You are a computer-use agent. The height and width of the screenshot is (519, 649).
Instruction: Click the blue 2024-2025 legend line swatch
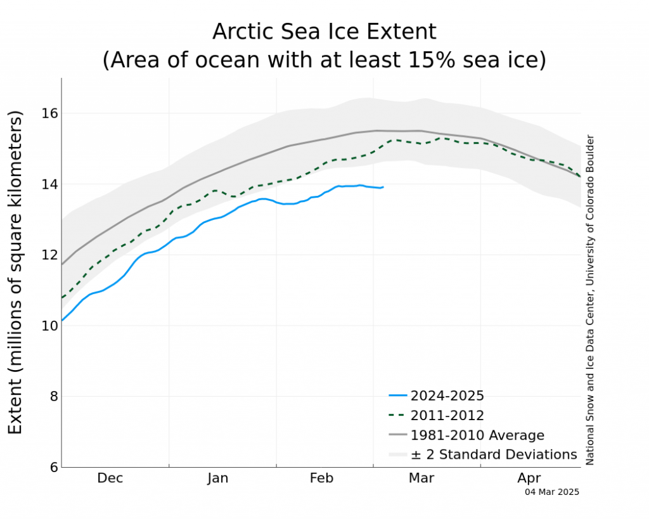pyautogui.click(x=398, y=395)
